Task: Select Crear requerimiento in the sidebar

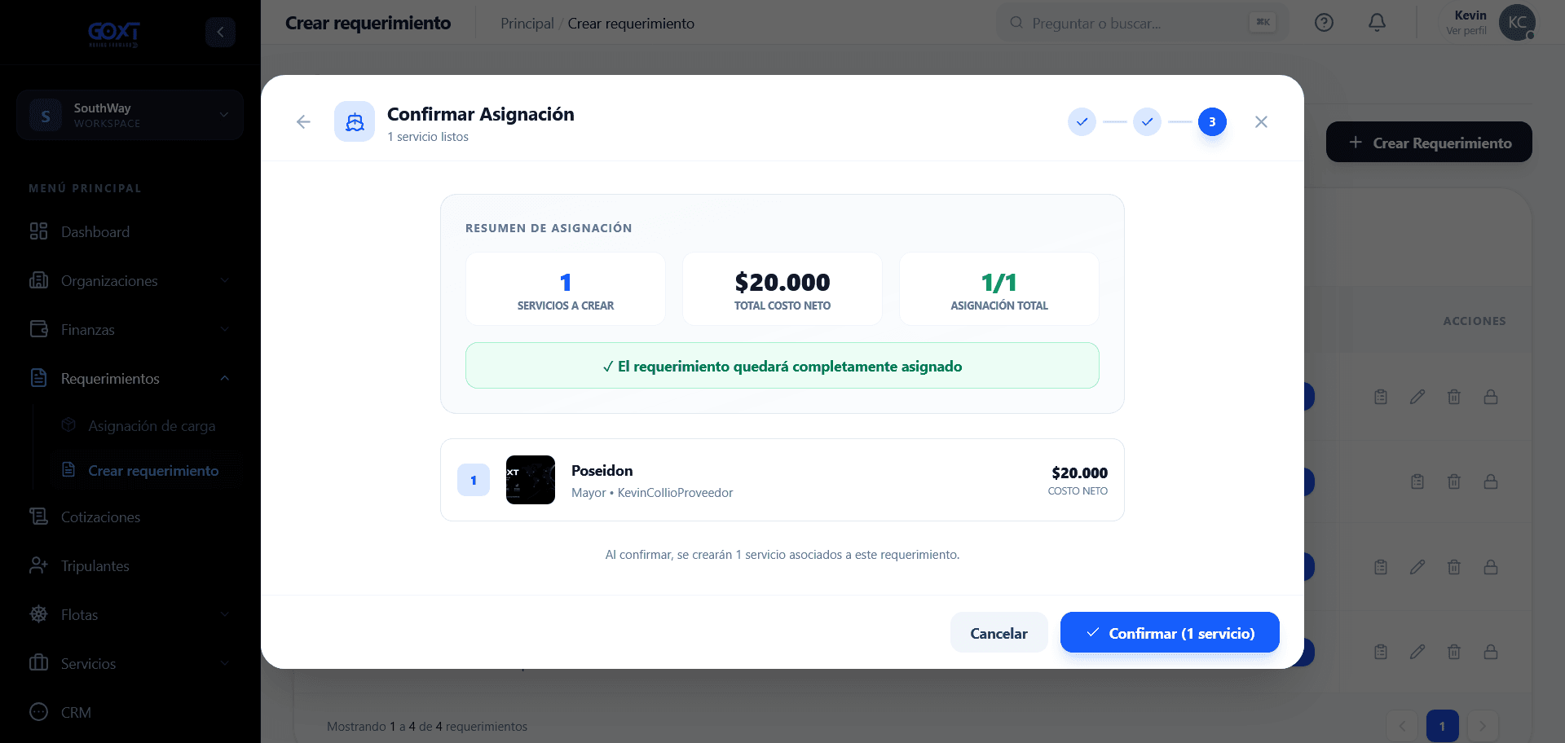Action: (x=153, y=471)
